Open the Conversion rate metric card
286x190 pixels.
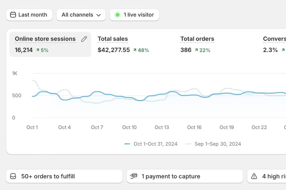[x=274, y=39]
